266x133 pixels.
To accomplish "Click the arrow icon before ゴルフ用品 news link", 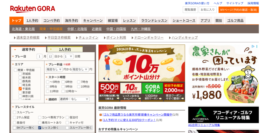I will click(x=101, y=115).
